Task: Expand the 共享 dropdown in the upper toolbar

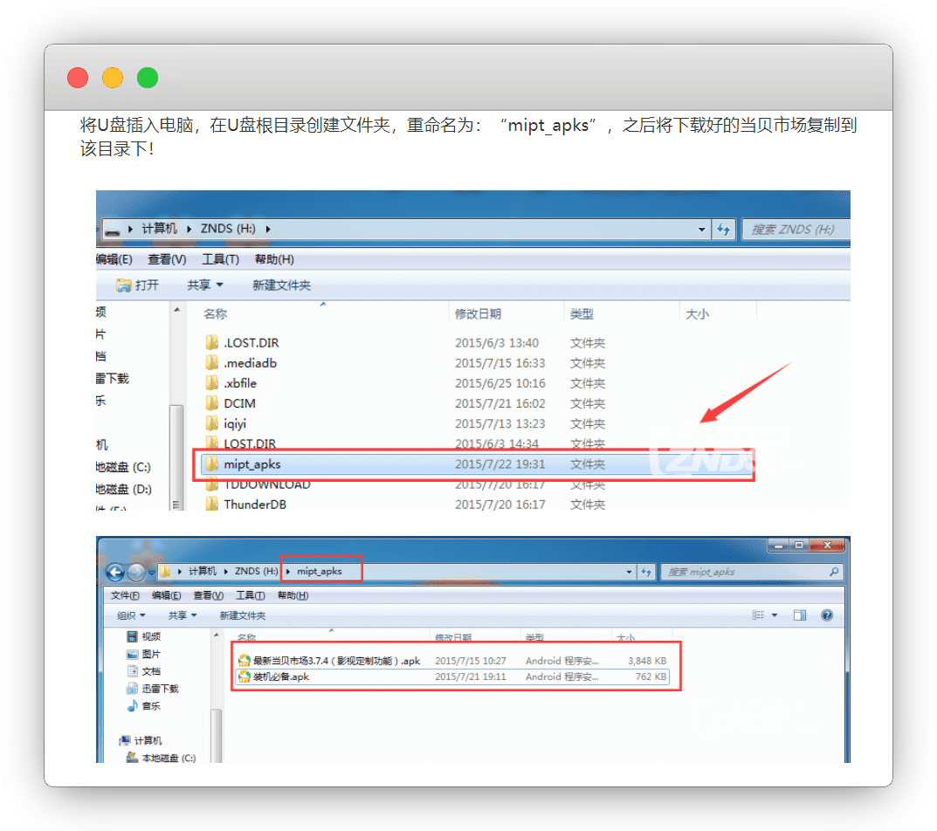Action: [x=205, y=285]
